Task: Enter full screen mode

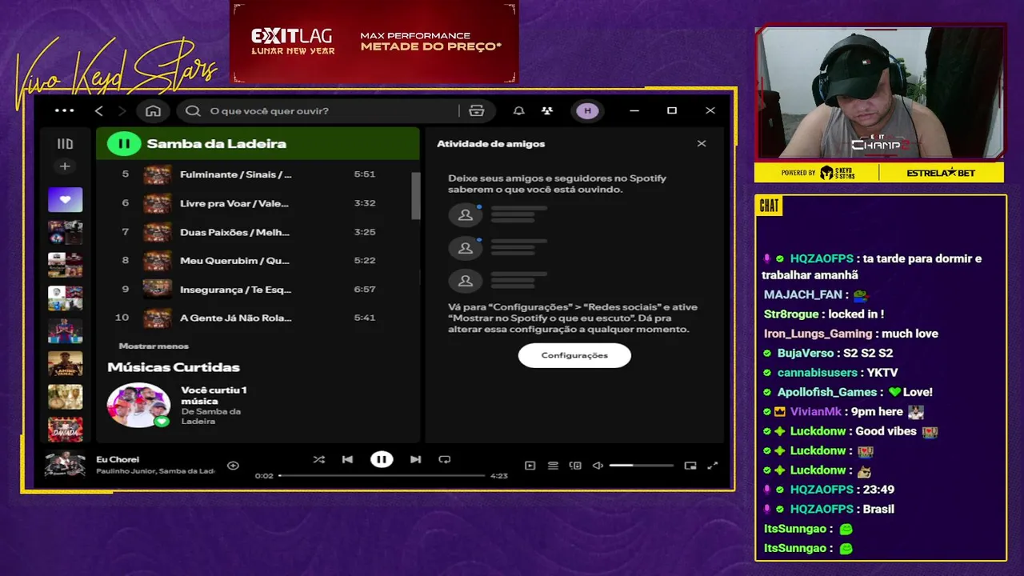Action: (x=713, y=466)
